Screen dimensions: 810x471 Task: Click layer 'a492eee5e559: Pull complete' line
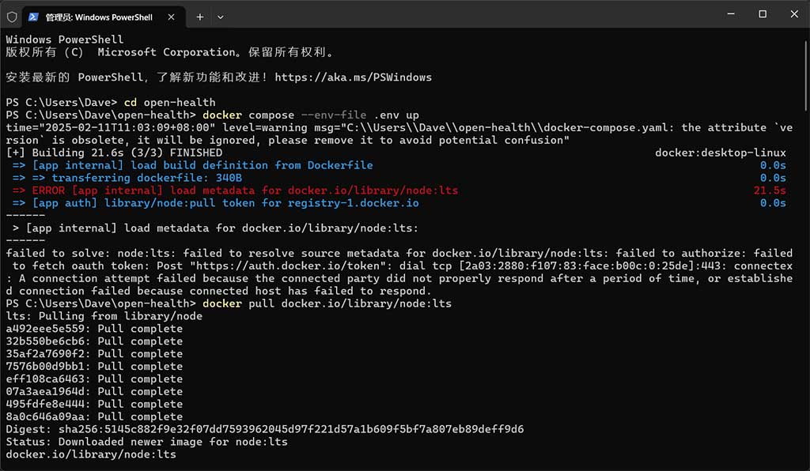point(95,329)
